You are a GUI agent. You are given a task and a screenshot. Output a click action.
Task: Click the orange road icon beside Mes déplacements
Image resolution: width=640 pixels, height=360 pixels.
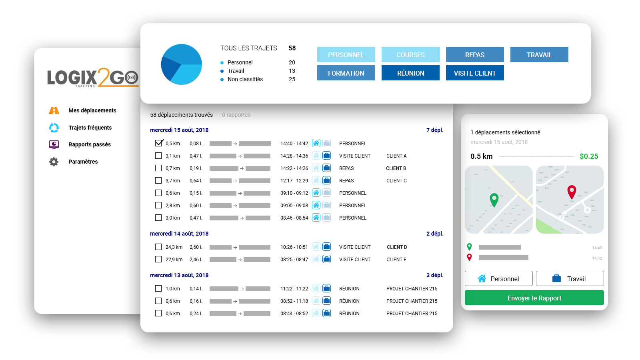click(54, 110)
